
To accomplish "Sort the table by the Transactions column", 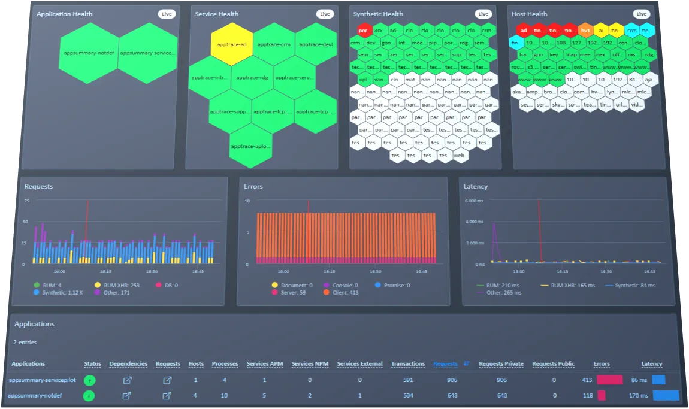I will click(x=408, y=363).
